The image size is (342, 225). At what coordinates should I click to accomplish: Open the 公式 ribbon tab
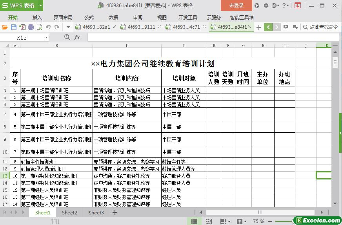[89, 17]
